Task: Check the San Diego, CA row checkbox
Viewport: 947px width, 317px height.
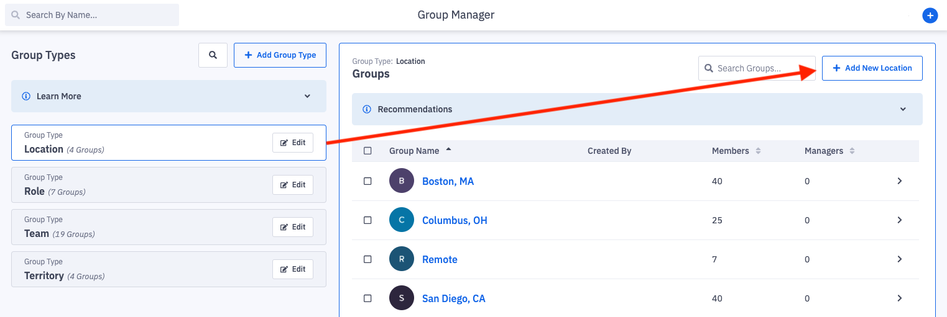Action: [367, 298]
